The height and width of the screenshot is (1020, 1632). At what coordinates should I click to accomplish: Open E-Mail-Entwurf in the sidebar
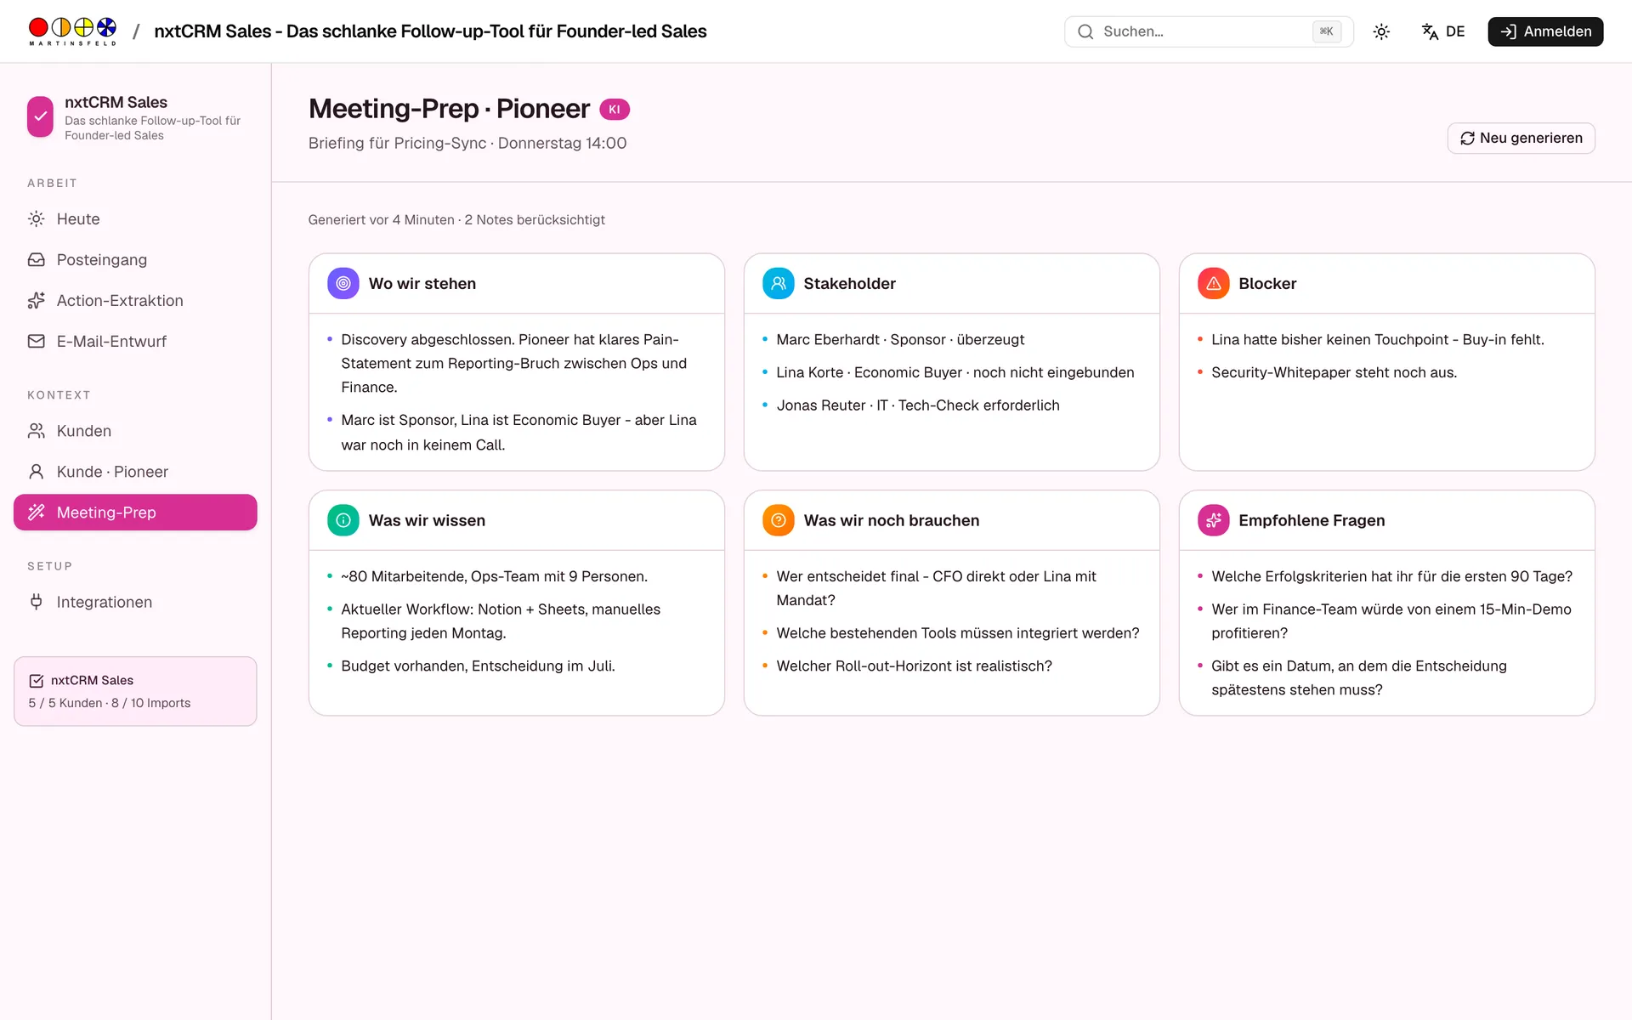(x=135, y=342)
